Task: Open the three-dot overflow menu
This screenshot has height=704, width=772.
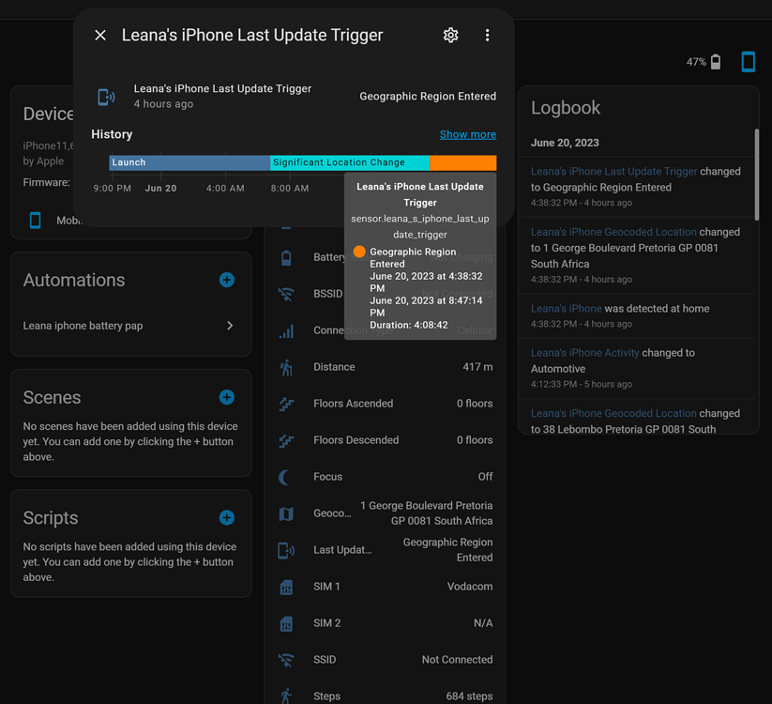Action: pos(487,35)
